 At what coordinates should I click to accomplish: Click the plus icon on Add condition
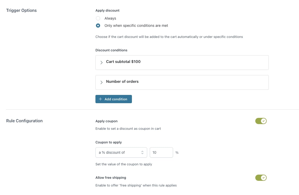100,99
